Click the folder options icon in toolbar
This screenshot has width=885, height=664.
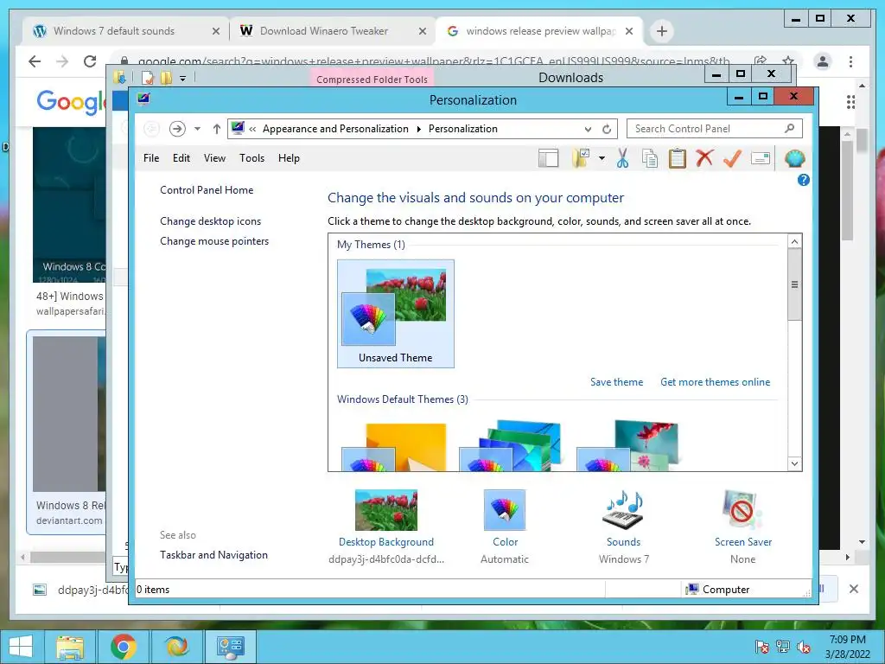pos(580,159)
